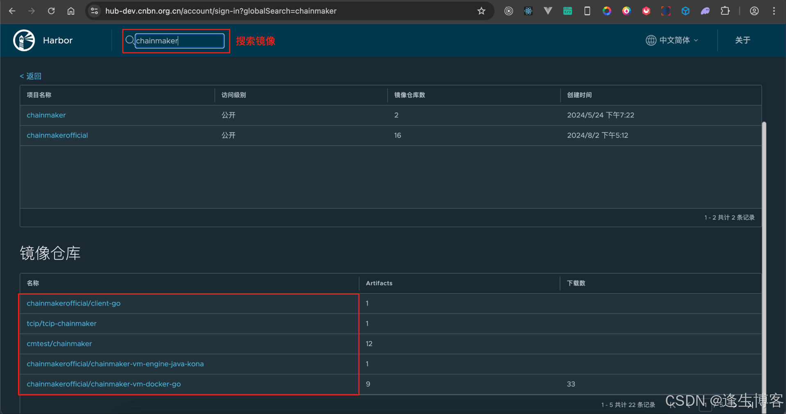Click the 创建时间 column header

point(579,95)
